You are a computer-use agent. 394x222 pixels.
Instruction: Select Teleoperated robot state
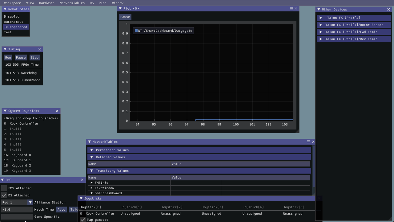click(x=16, y=27)
